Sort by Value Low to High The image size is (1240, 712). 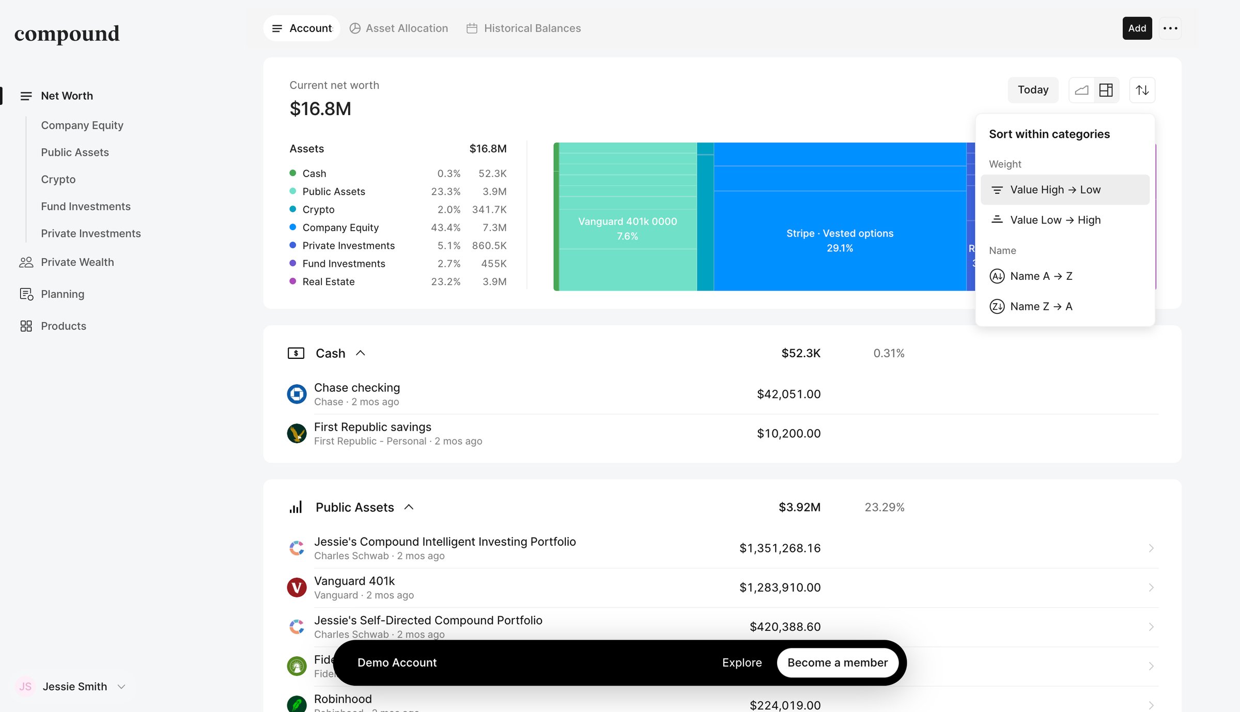(1065, 220)
